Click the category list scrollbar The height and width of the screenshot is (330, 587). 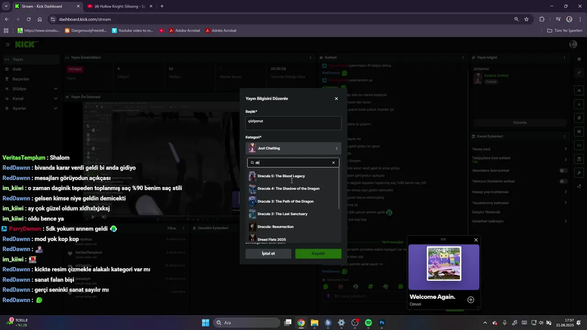[339, 188]
